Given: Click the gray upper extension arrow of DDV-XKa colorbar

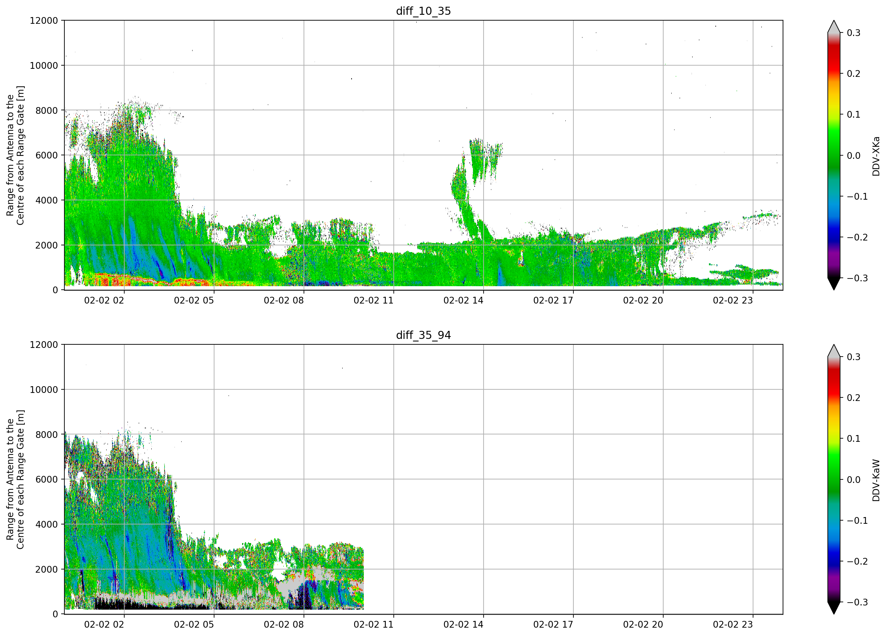Looking at the screenshot, I should pos(834,27).
